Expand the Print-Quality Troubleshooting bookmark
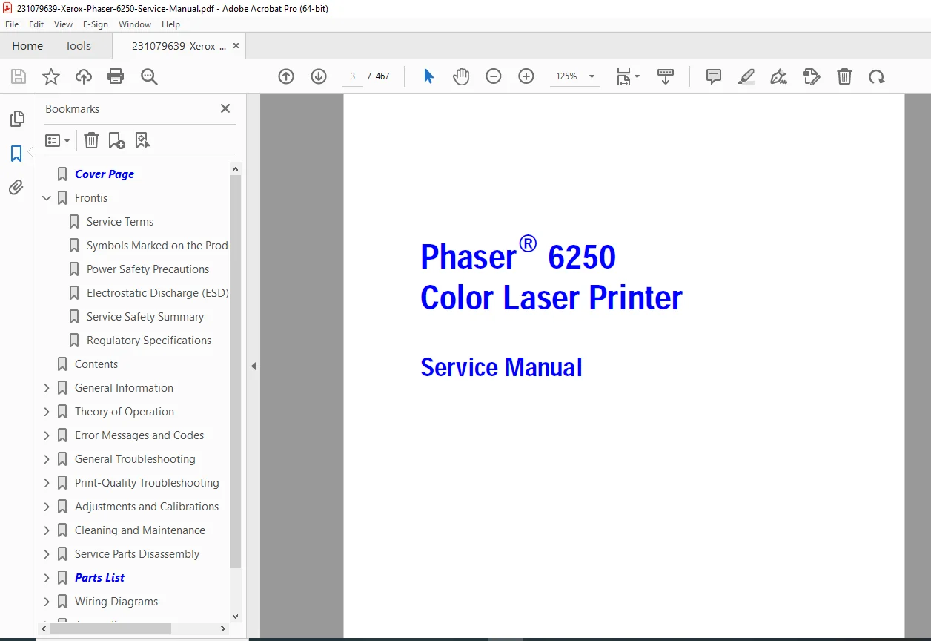This screenshot has width=931, height=641. click(x=47, y=483)
